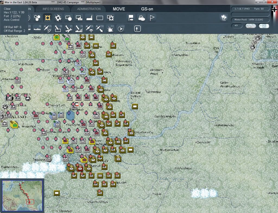Click the Zimovniki town label
This screenshot has width=278, height=213.
point(204,142)
